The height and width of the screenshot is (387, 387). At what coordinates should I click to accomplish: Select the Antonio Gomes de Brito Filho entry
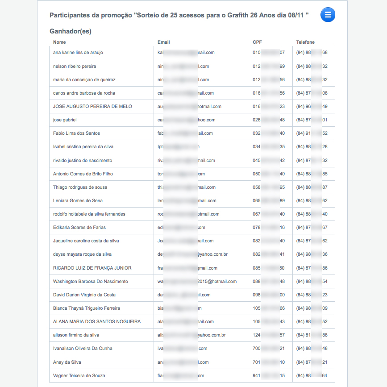pos(83,174)
